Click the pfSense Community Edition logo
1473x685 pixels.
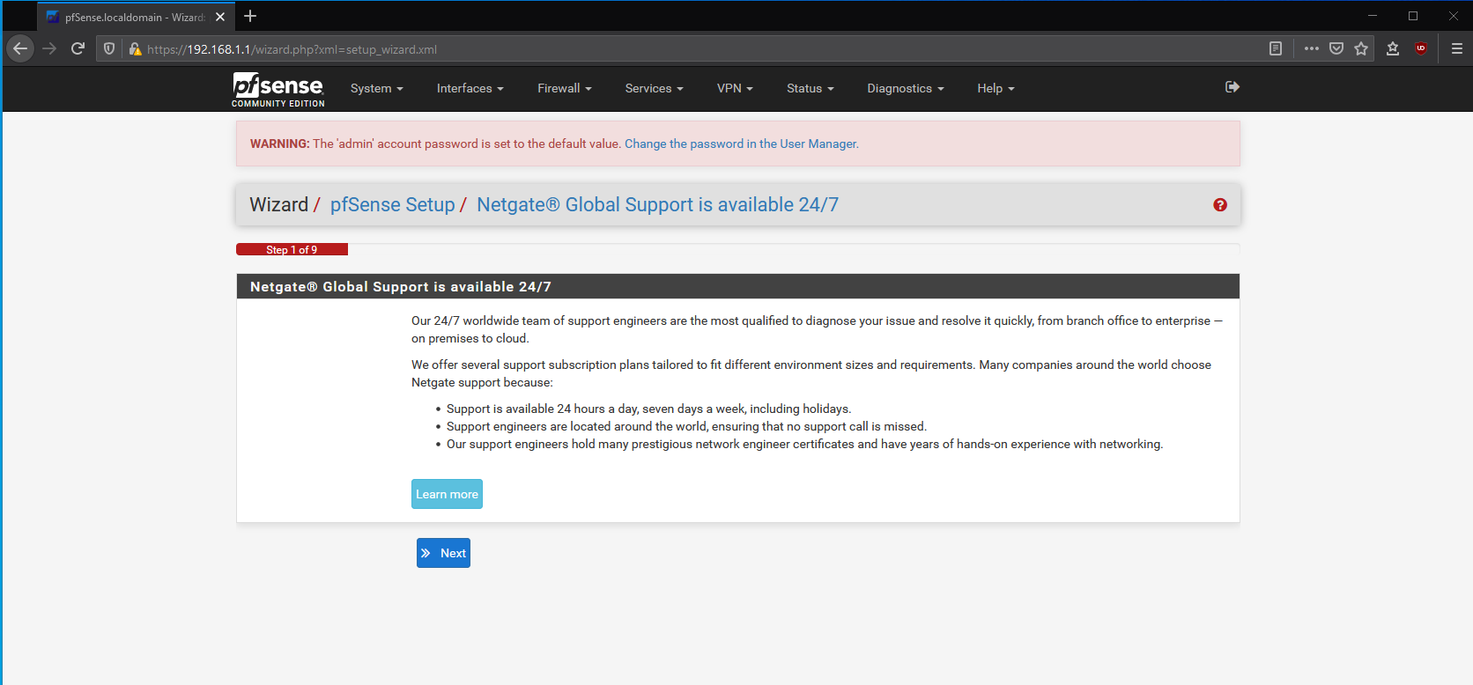coord(278,89)
